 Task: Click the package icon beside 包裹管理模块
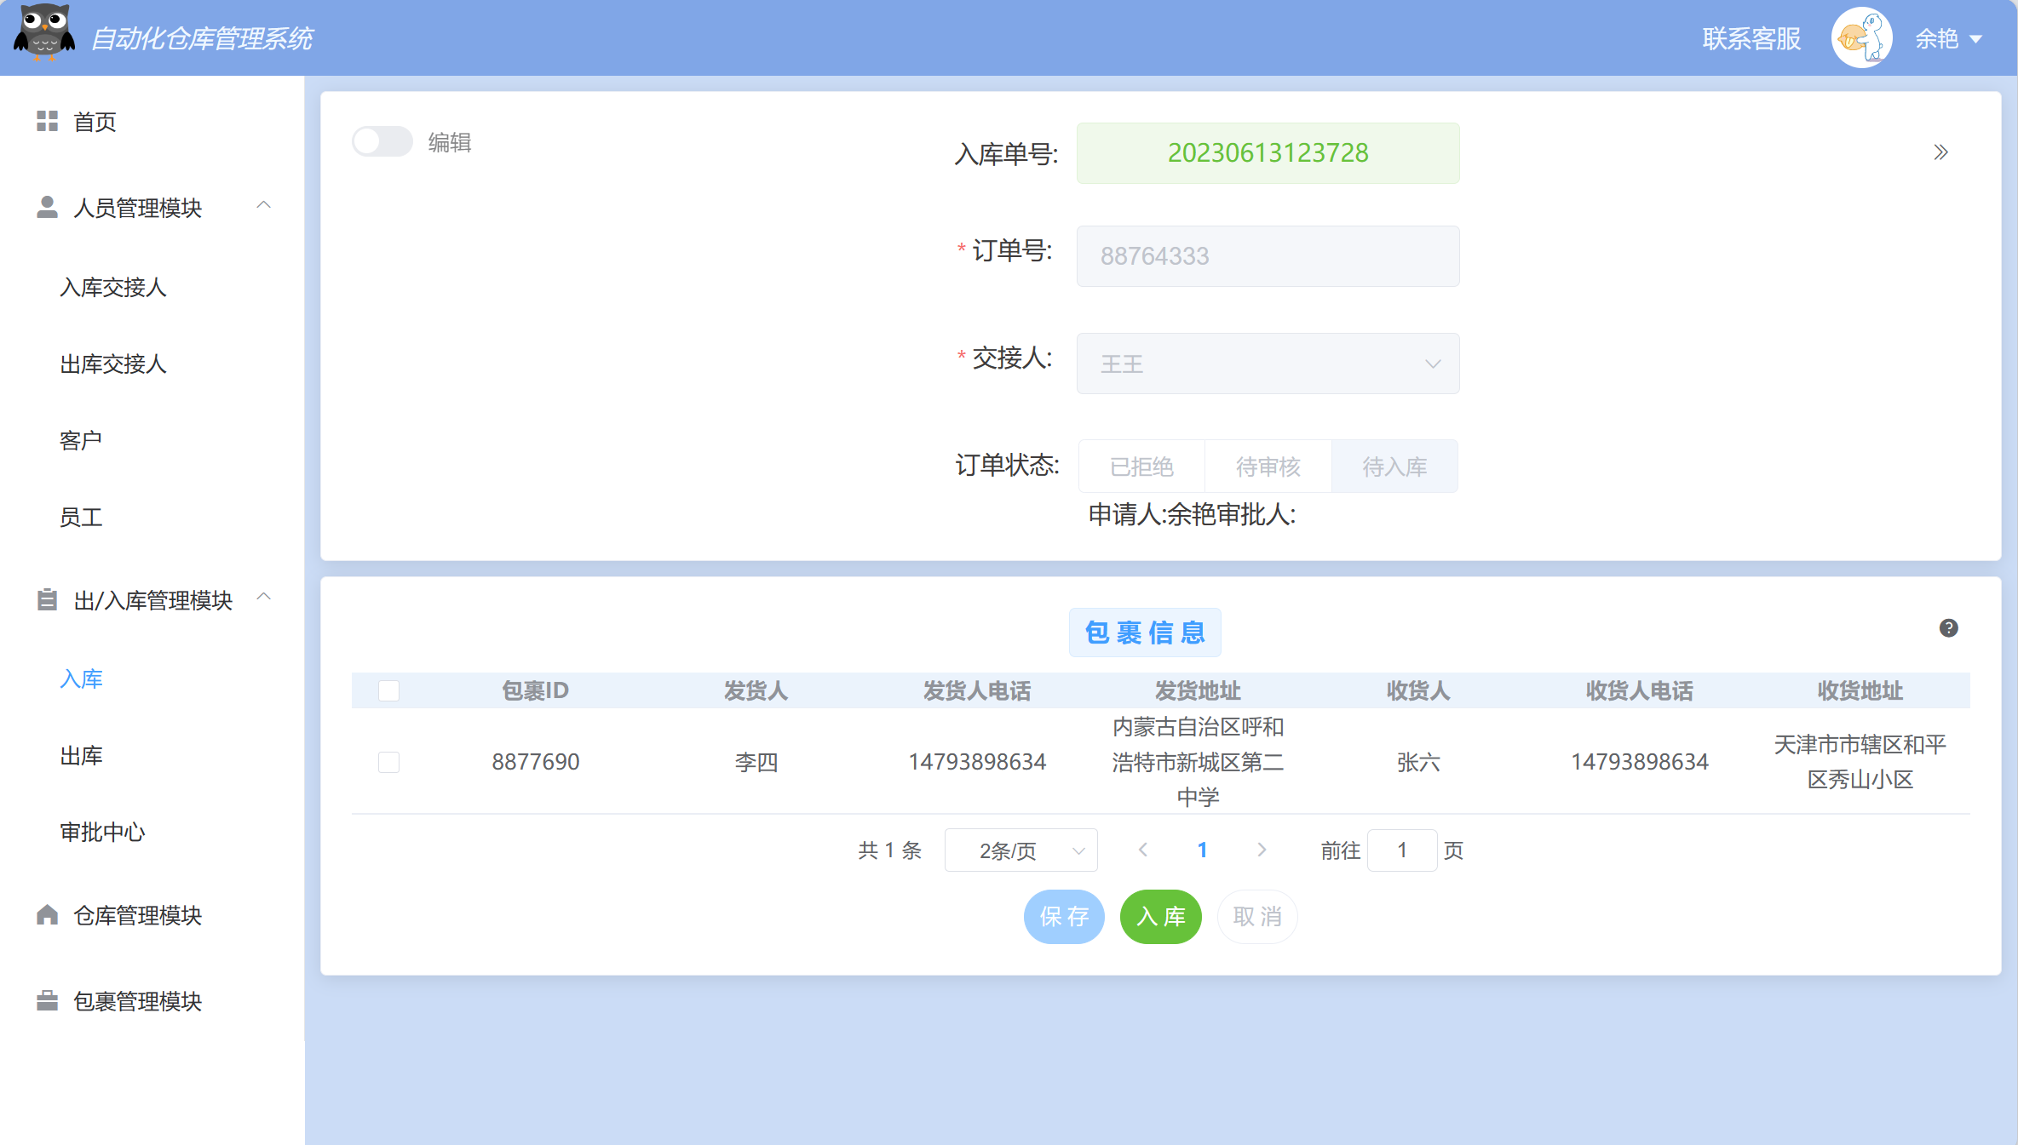[47, 1000]
